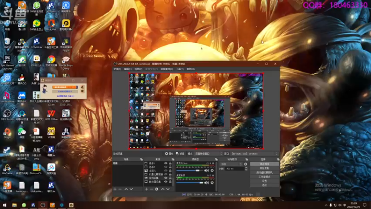Open 桌面音频 audio settings gear

tap(212, 183)
